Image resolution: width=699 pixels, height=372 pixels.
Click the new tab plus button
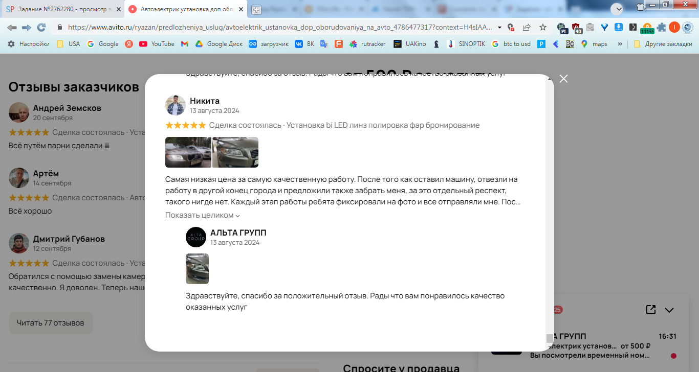click(256, 9)
